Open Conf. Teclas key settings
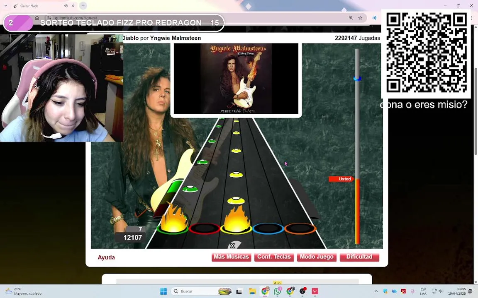 (274, 257)
